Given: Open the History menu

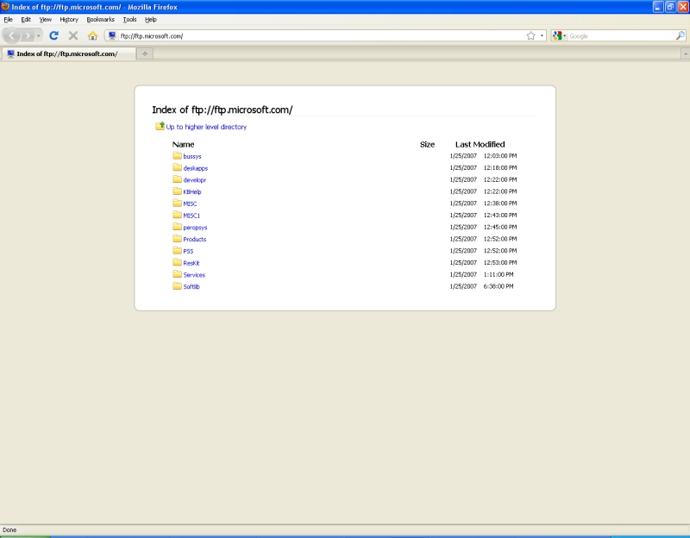Looking at the screenshot, I should tap(69, 19).
